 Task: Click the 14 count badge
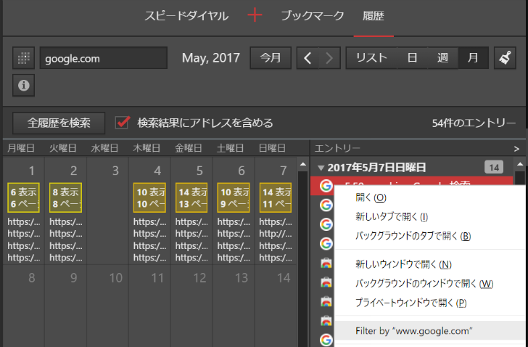tap(494, 168)
